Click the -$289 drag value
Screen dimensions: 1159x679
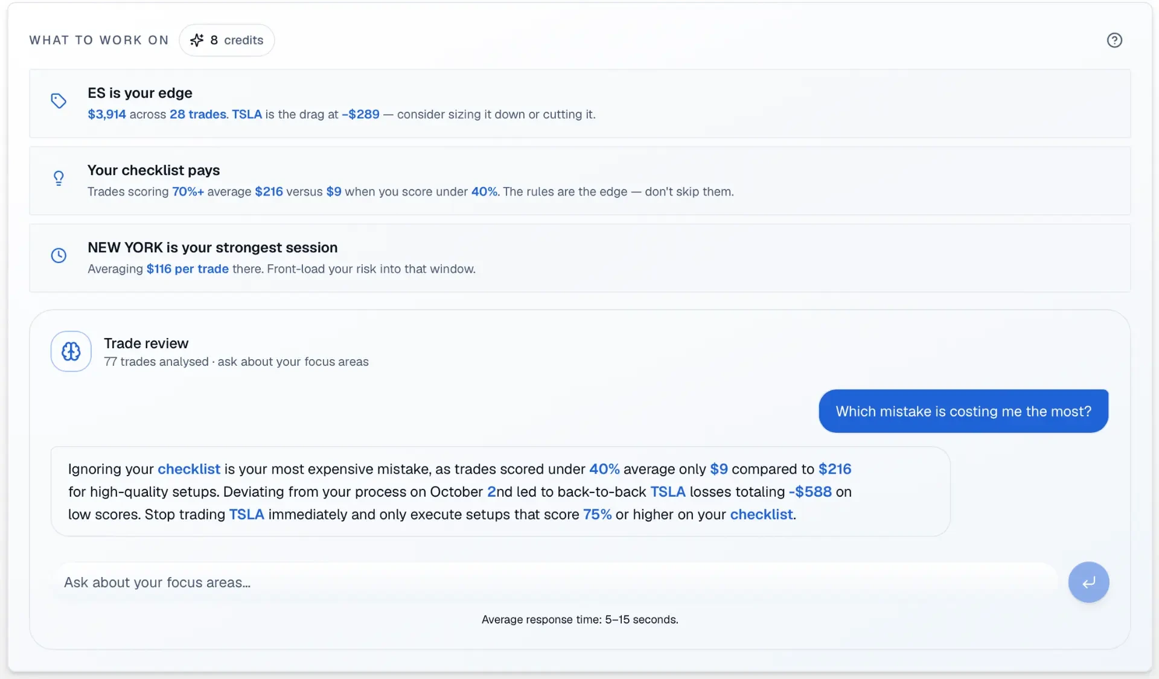(x=361, y=114)
